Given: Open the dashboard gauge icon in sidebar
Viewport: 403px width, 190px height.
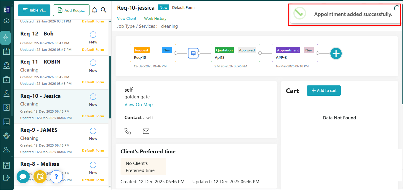Looking at the screenshot, I should click(x=7, y=21).
